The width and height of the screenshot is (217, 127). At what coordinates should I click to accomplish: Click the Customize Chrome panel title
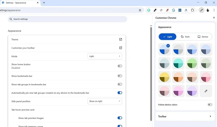point(166,18)
